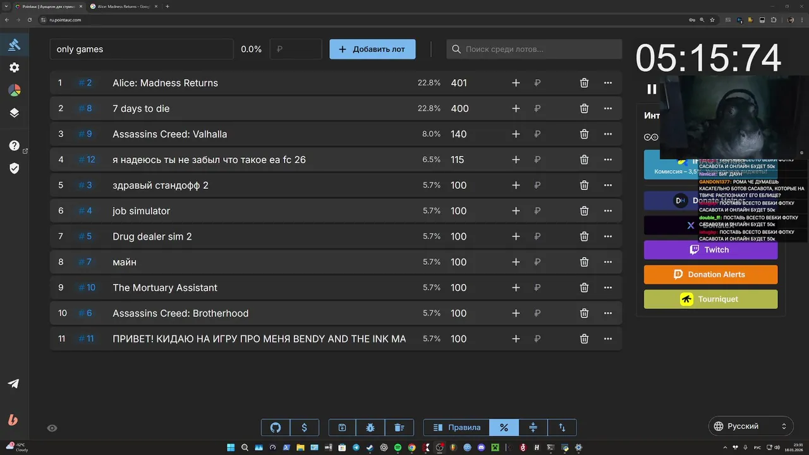Open Discord from the taskbar
This screenshot has width=809, height=455.
(482, 447)
